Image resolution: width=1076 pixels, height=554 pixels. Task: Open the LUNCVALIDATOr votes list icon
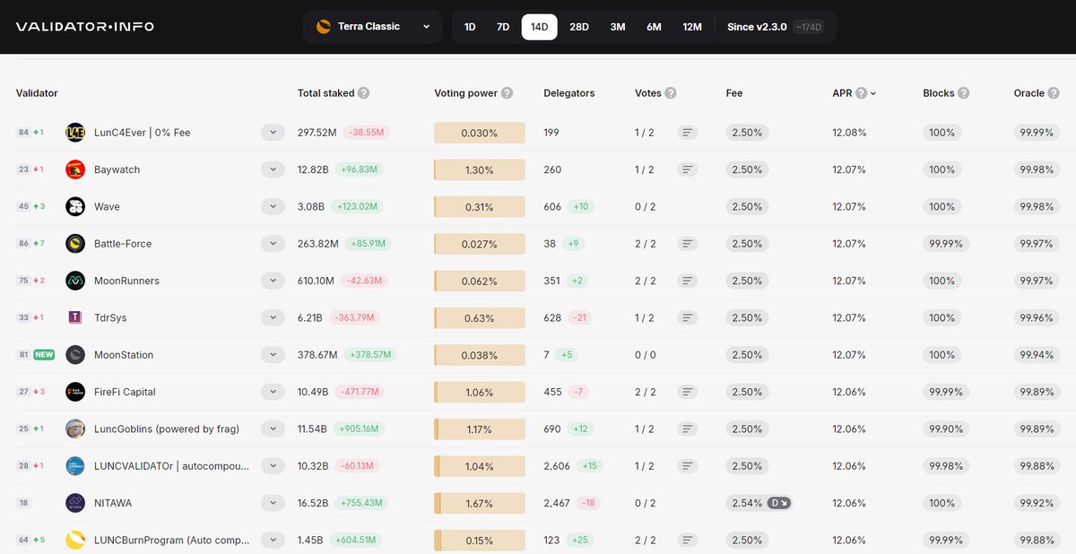(688, 466)
